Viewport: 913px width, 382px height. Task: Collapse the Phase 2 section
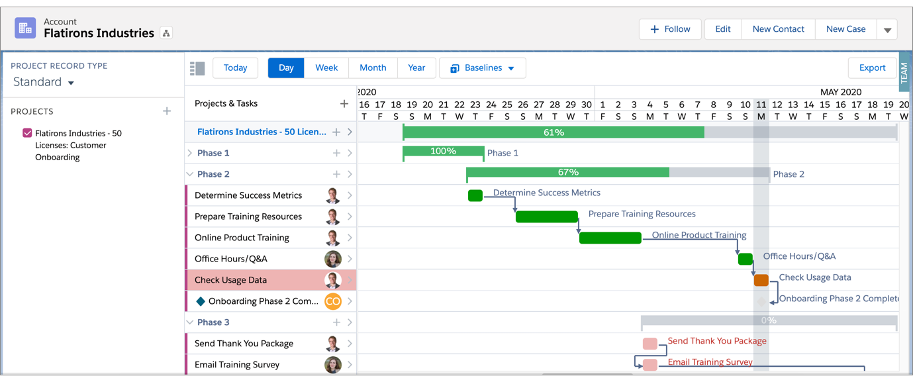click(x=190, y=173)
